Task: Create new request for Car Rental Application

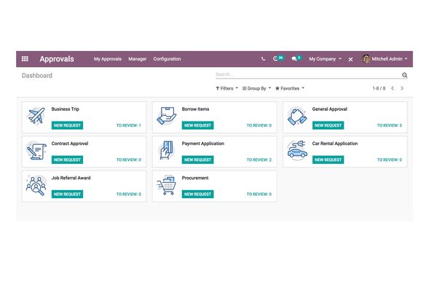Action: tap(328, 160)
